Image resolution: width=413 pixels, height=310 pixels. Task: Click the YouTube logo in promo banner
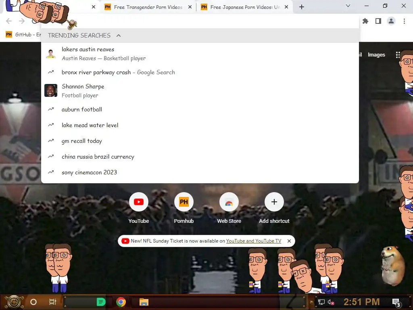point(125,241)
